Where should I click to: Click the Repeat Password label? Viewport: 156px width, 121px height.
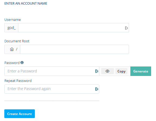18,81
